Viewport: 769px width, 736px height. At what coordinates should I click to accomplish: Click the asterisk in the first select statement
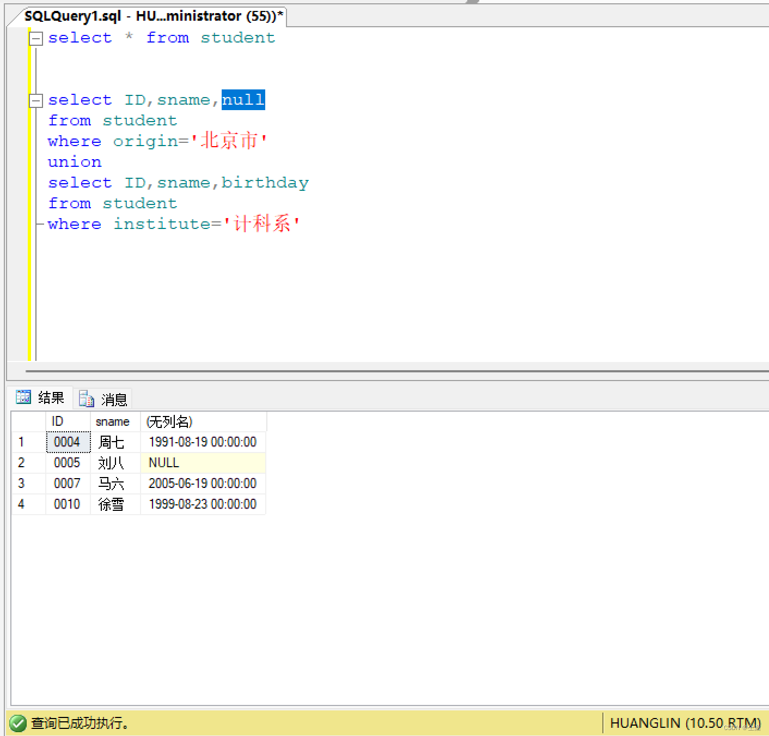click(x=129, y=37)
